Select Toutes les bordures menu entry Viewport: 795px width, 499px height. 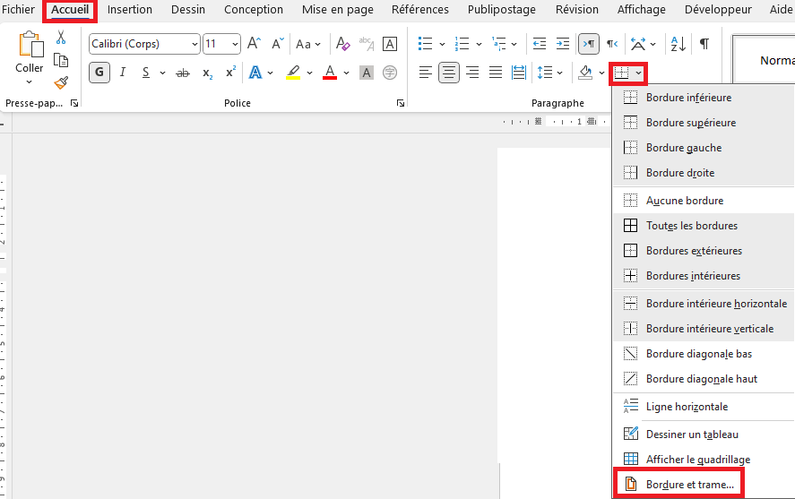pyautogui.click(x=704, y=226)
